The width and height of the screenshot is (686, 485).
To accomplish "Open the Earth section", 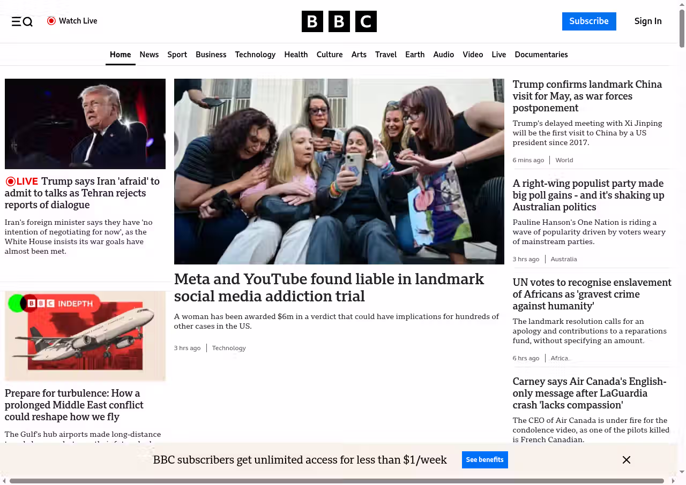I will pyautogui.click(x=415, y=55).
